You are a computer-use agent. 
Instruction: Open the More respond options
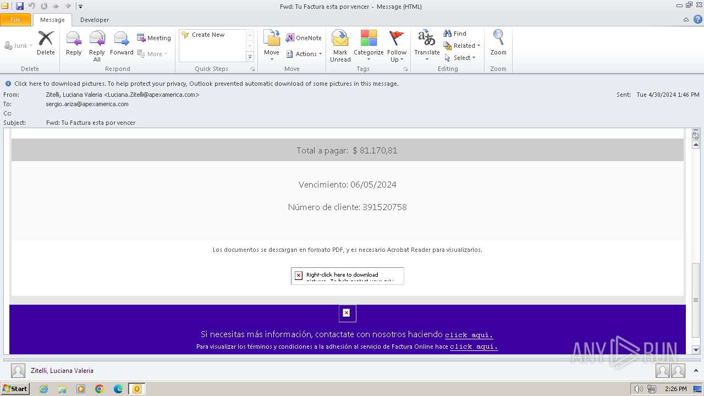[152, 54]
